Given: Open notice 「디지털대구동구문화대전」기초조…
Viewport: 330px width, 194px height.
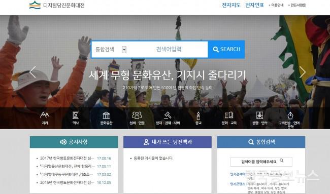Looking at the screenshot, I should [67, 174].
